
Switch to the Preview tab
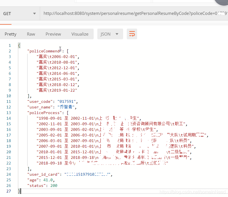pos(53,34)
